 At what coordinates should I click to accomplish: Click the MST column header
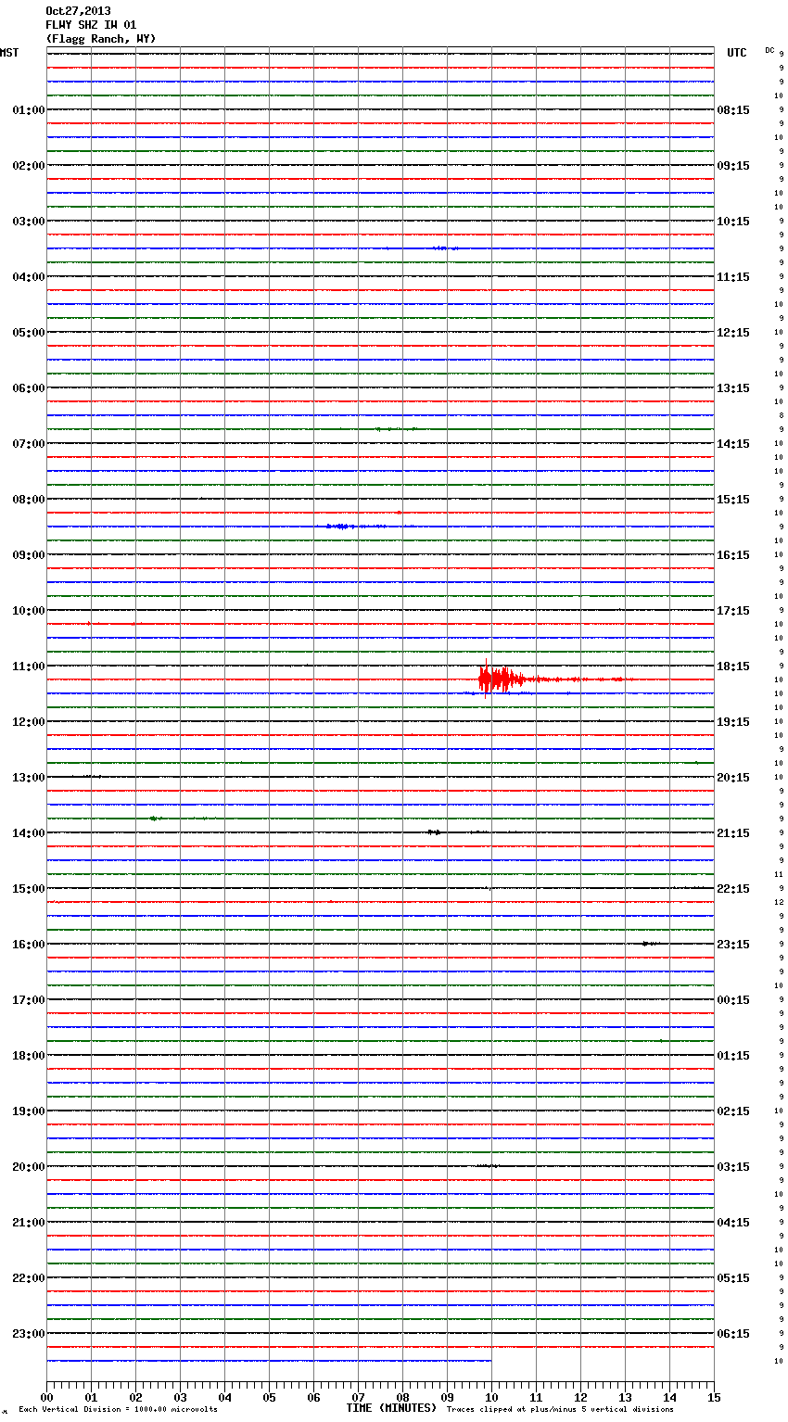9,53
